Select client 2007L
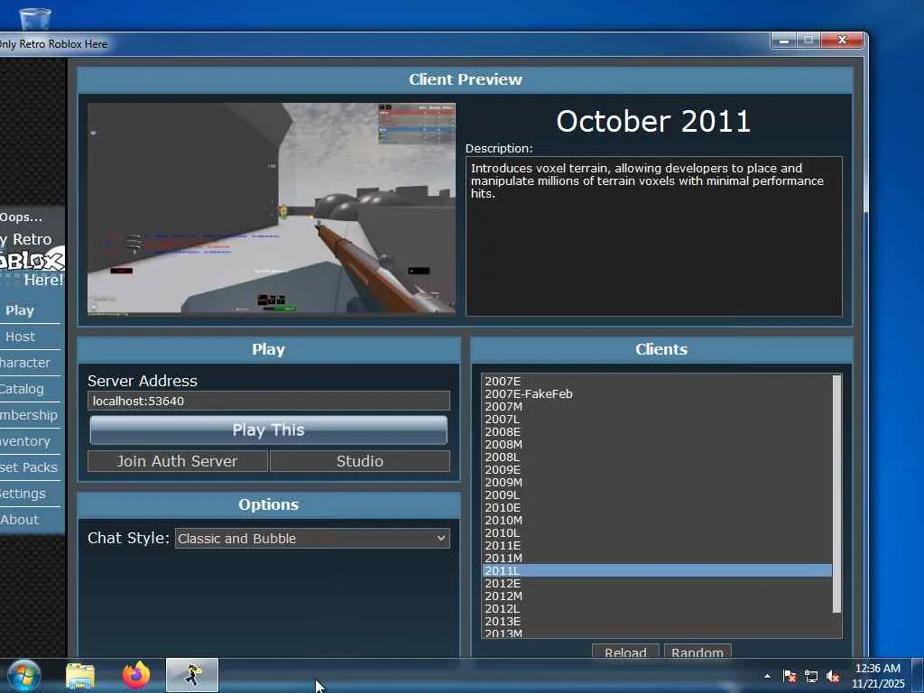 pyautogui.click(x=657, y=419)
